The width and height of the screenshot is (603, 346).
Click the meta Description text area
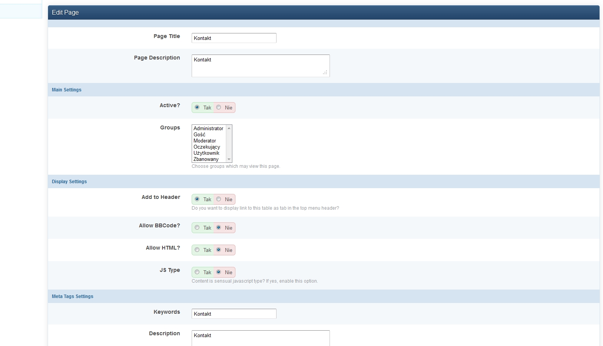tap(260, 338)
